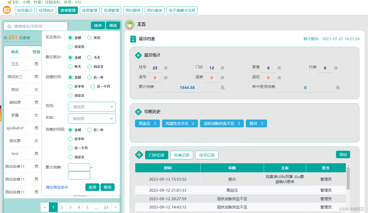Click the plus icon beside 就诊统计
Image resolution: width=368 pixels, height=213 pixels.
click(138, 55)
